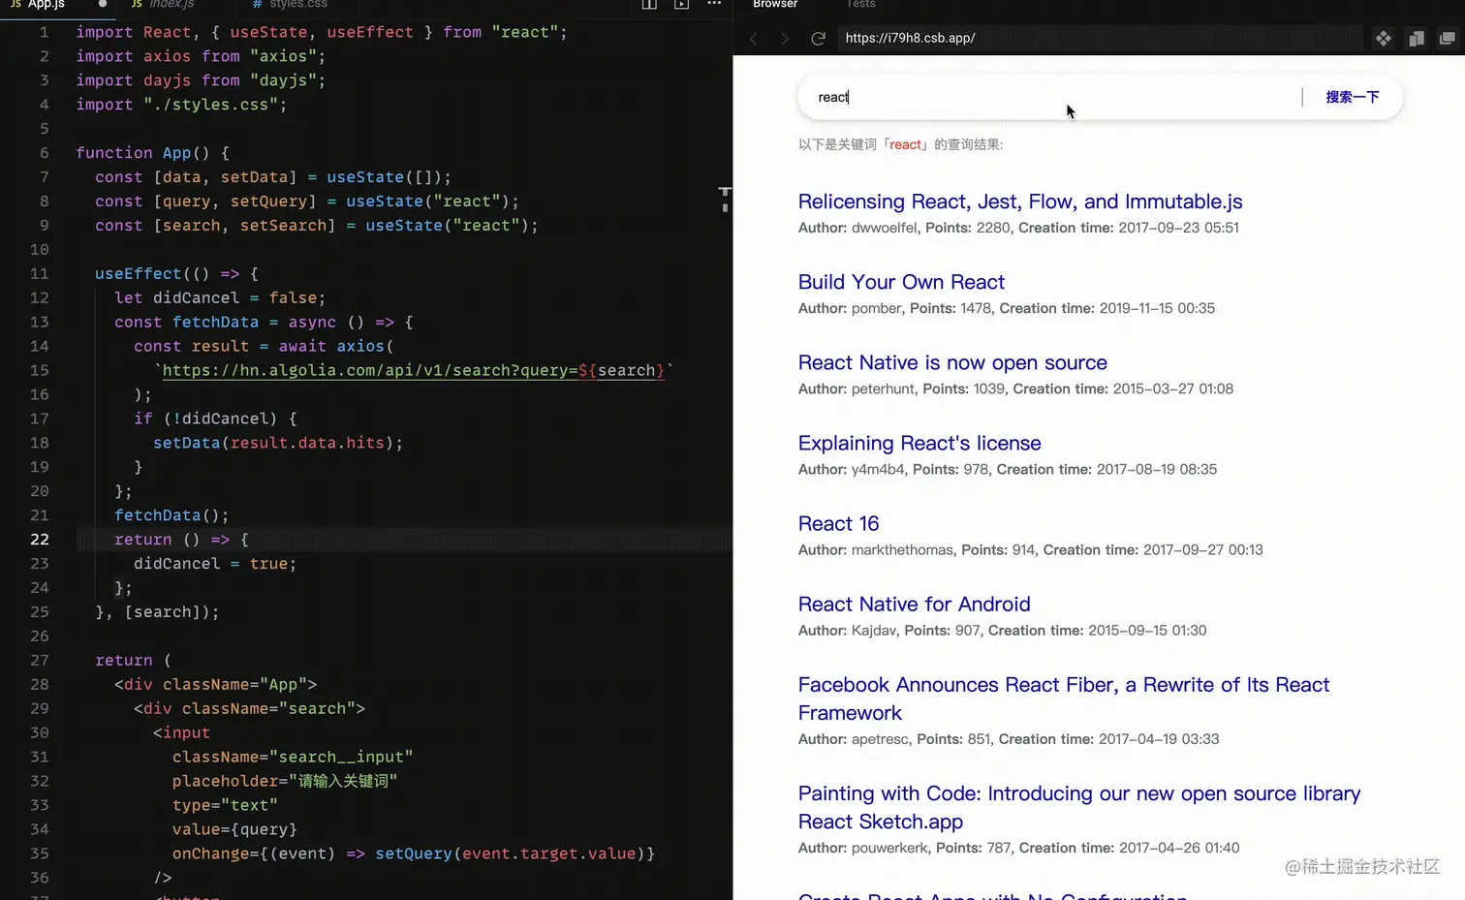Open the styles.css editor tab
Image resolution: width=1465 pixels, height=900 pixels.
290,4
